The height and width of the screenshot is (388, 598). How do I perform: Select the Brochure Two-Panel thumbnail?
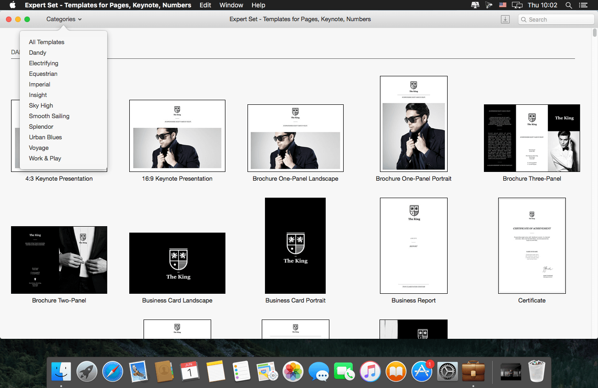point(59,260)
